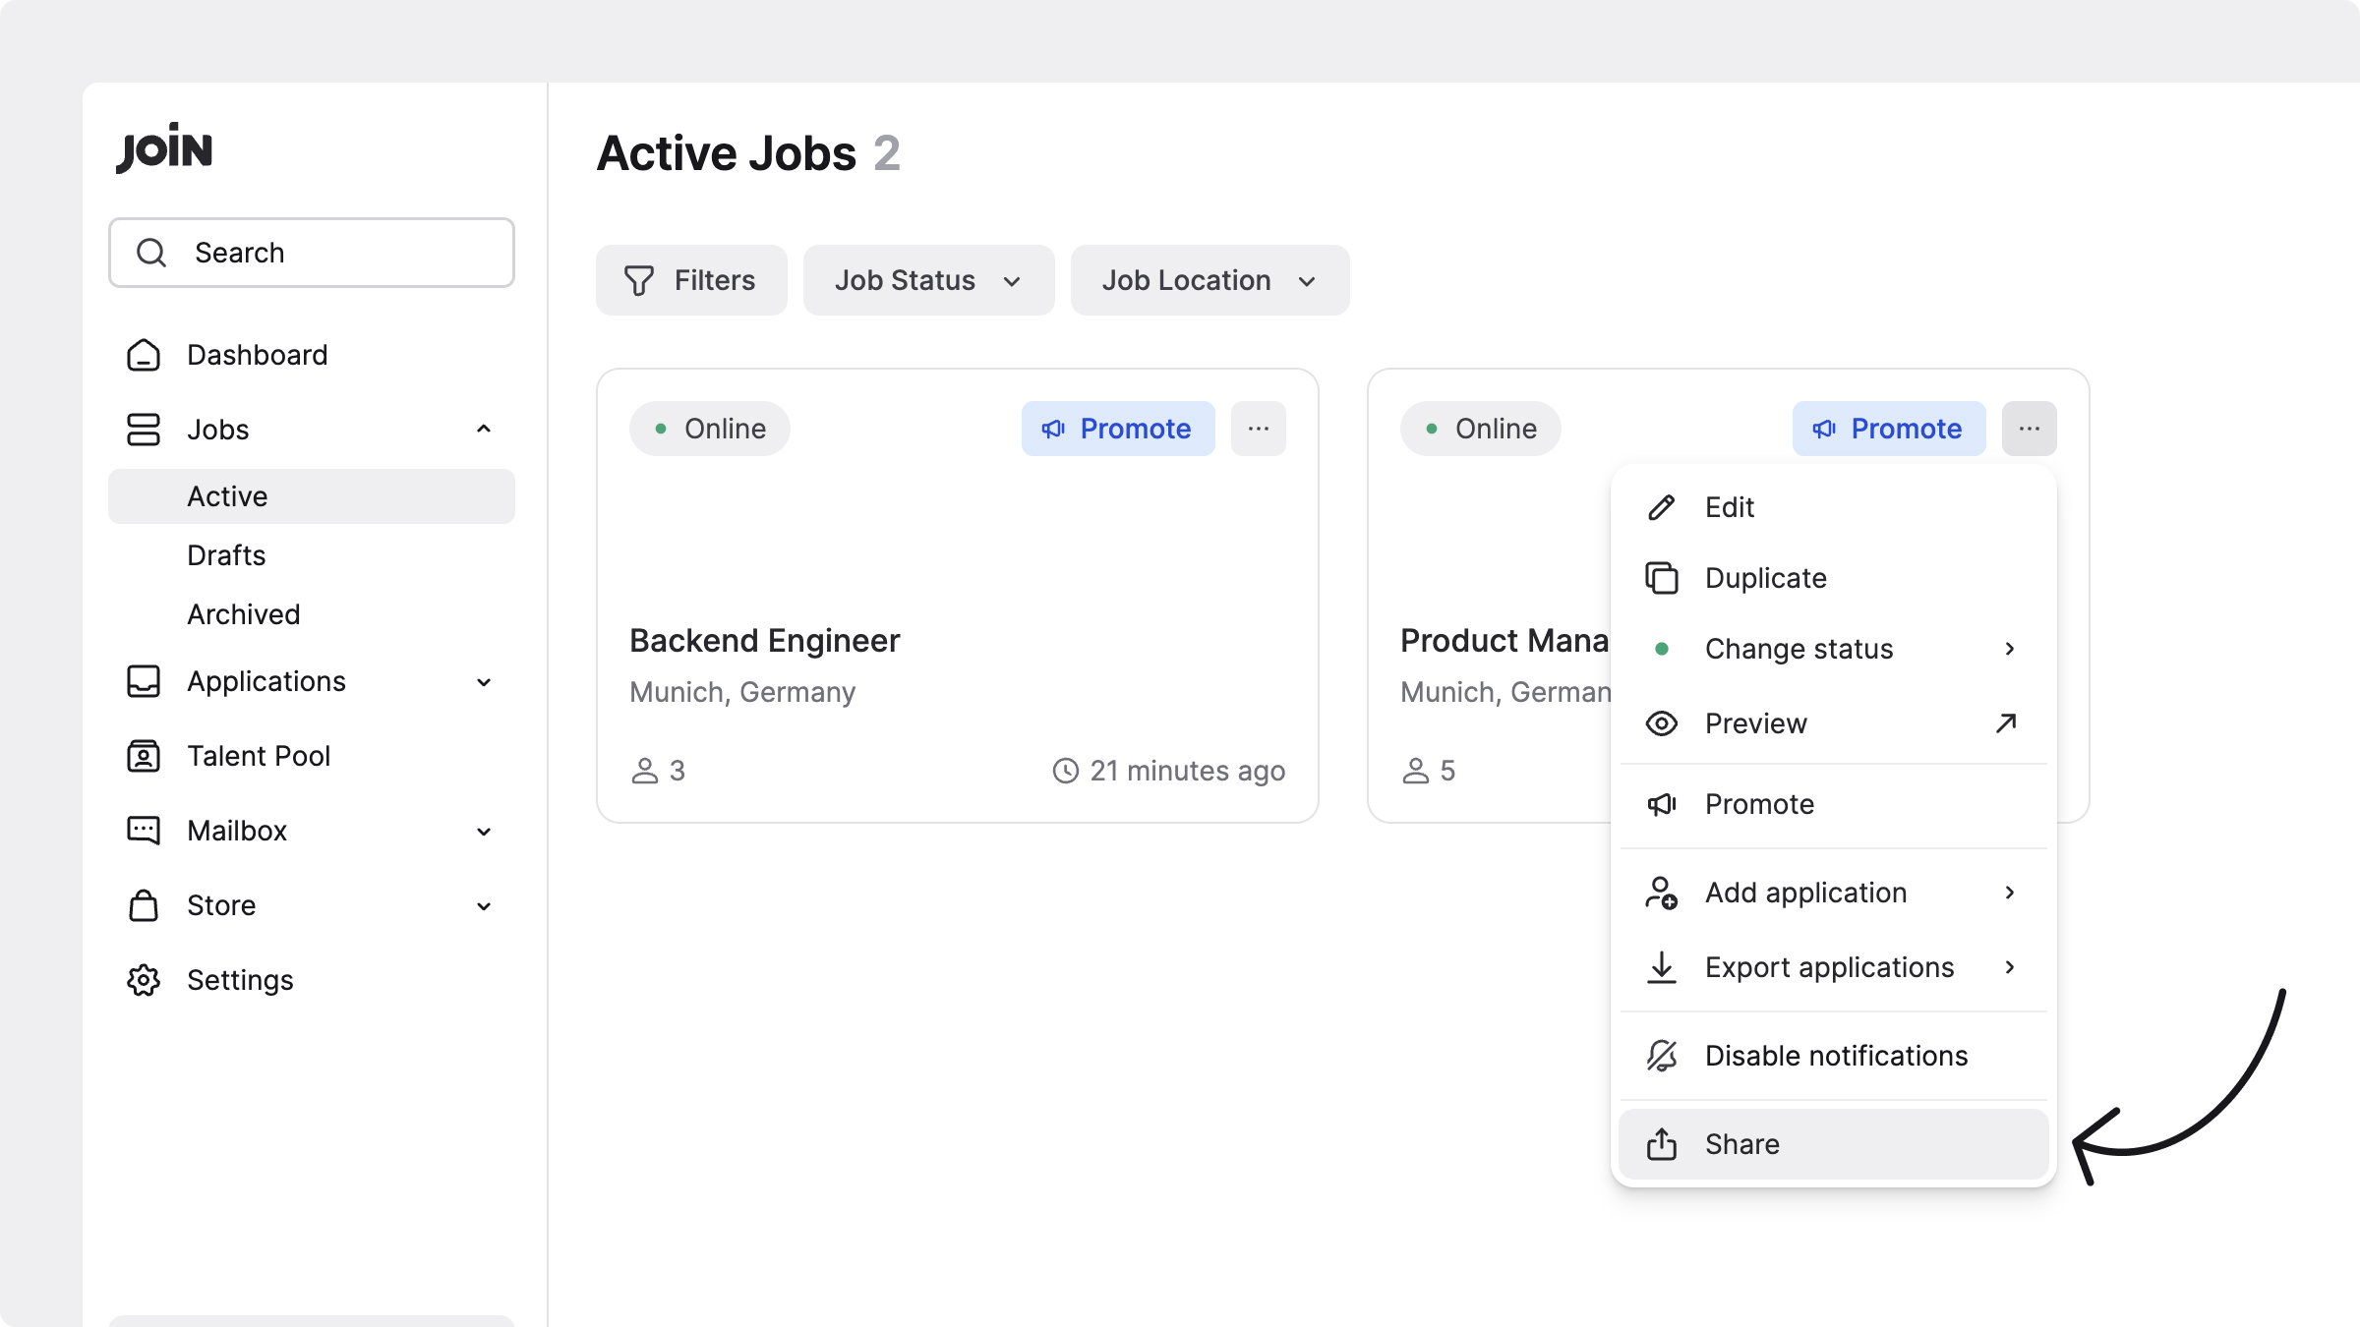Click Promote button on Backend Engineer card
Screen dimensions: 2360x1327
pyautogui.click(x=1117, y=429)
